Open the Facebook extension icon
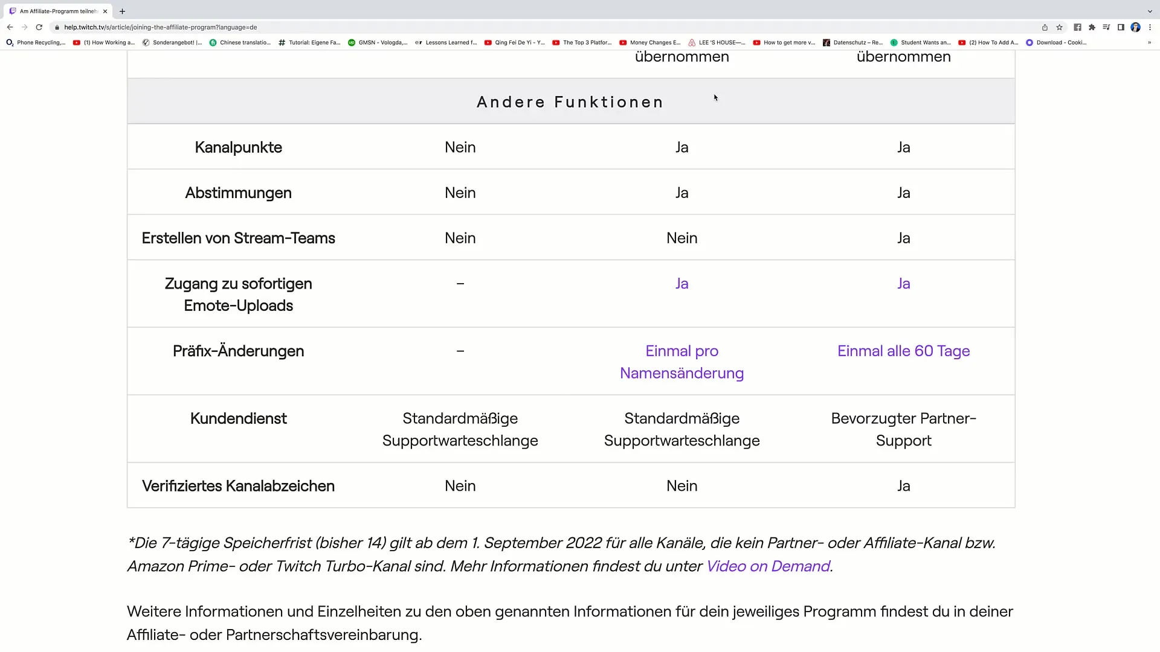Image resolution: width=1160 pixels, height=652 pixels. (x=1077, y=27)
